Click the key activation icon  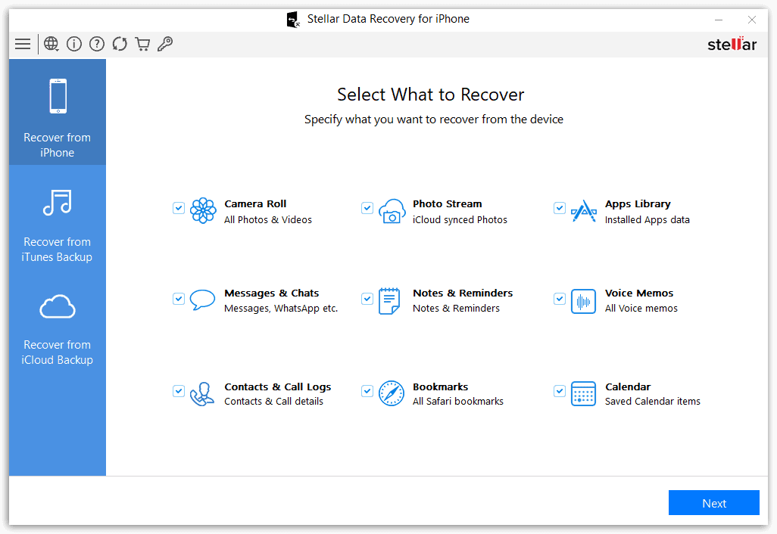coord(165,44)
